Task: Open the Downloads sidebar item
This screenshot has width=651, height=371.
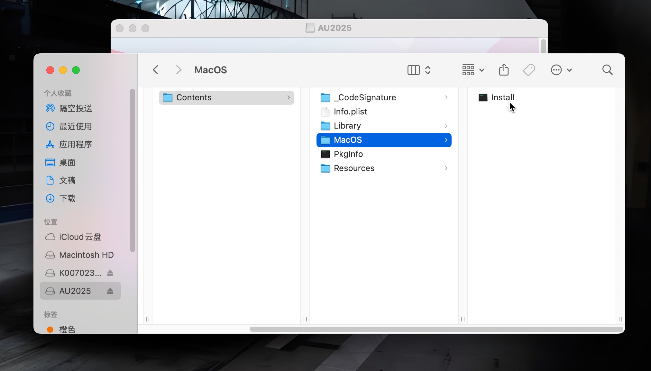Action: [x=67, y=198]
